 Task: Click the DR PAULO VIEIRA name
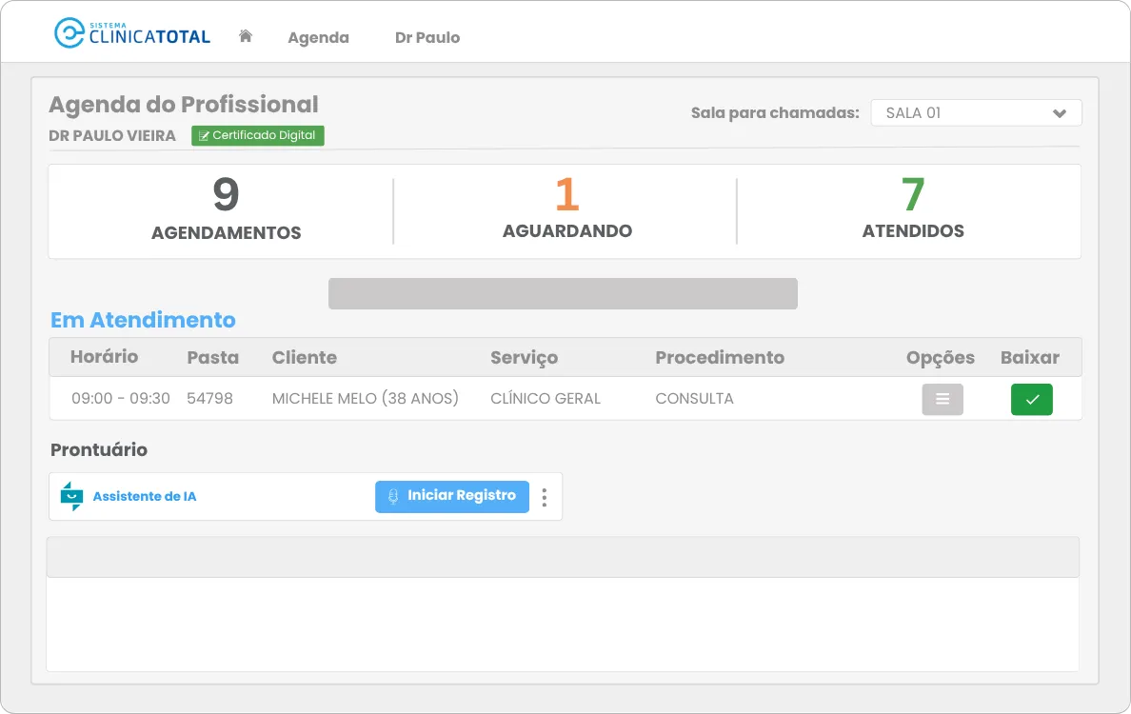111,135
